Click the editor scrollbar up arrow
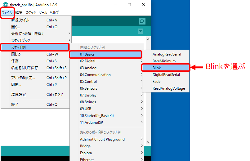This screenshot has width=250, height=161. coord(148,39)
